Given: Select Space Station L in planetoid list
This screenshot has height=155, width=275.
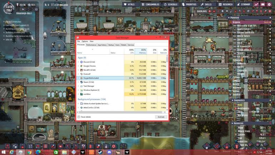Looking at the screenshot, I should point(244,29).
